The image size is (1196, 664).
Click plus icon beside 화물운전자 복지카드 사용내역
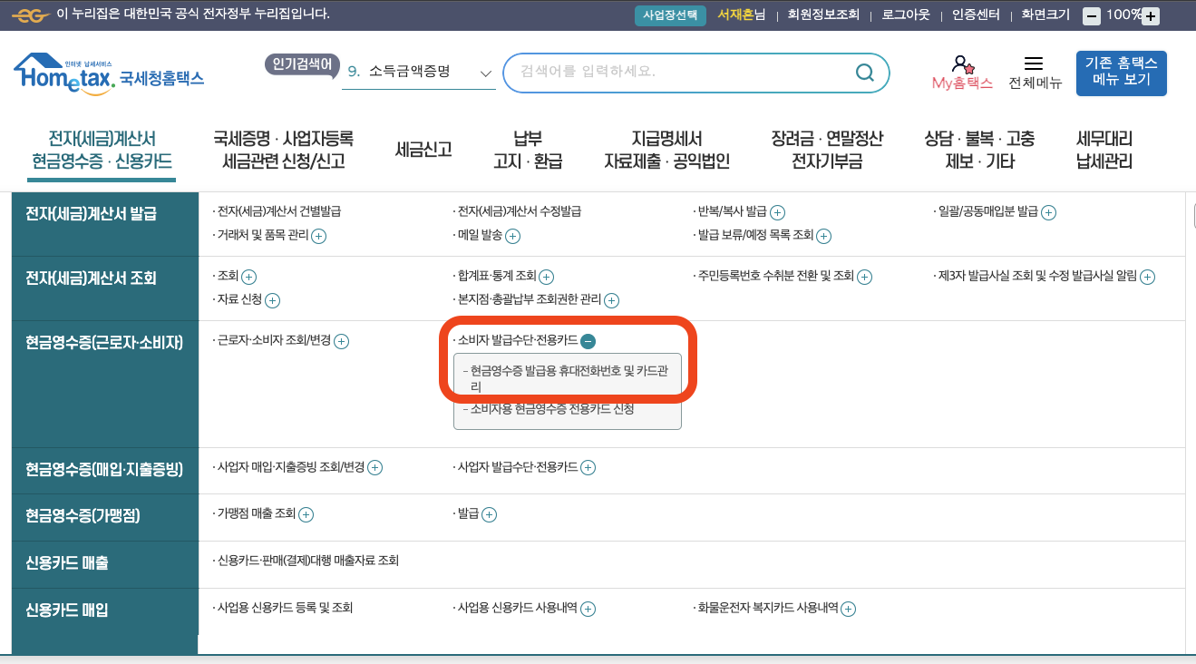point(848,609)
